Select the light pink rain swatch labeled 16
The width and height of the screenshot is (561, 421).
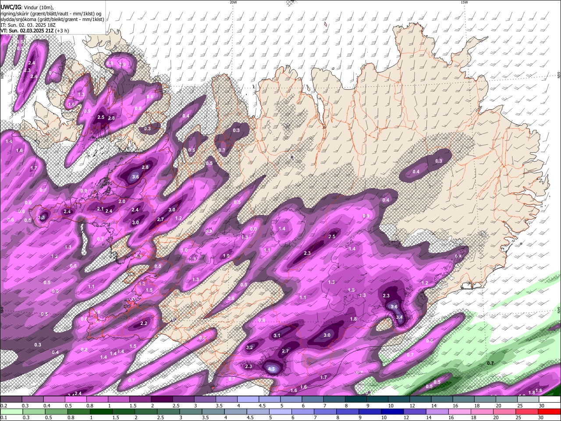460,411
